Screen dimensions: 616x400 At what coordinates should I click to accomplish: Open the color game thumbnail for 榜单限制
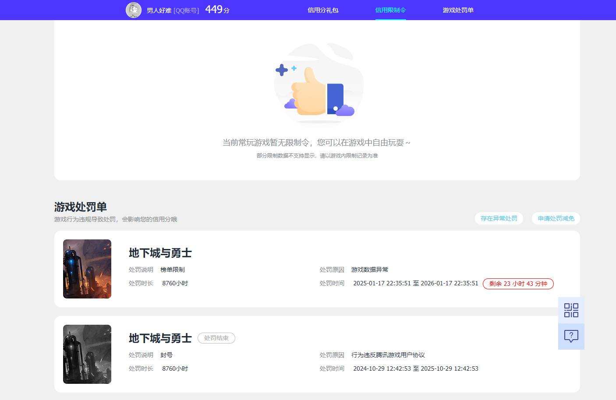[x=87, y=269]
